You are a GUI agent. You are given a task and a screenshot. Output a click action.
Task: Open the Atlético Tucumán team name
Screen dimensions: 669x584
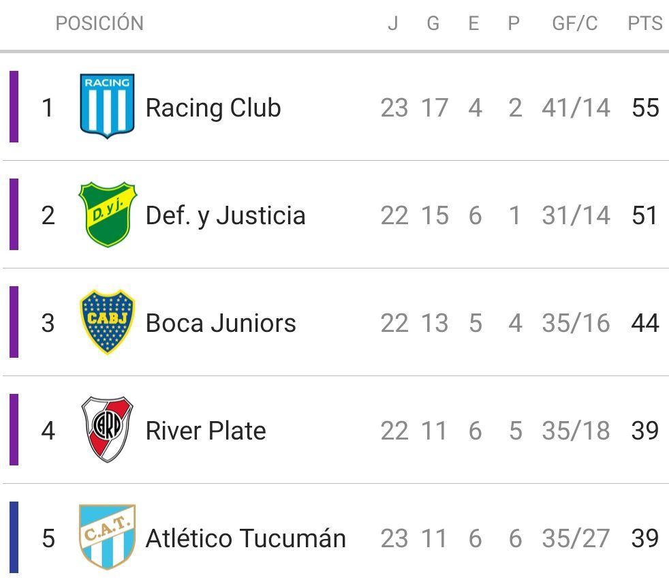pyautogui.click(x=246, y=538)
